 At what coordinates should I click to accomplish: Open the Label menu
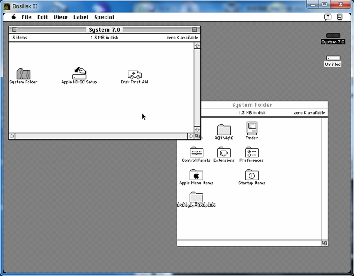click(x=81, y=17)
